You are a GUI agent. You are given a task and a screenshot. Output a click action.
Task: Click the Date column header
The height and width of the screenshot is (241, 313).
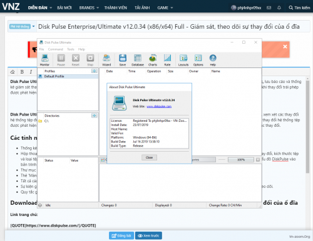pos(110,71)
